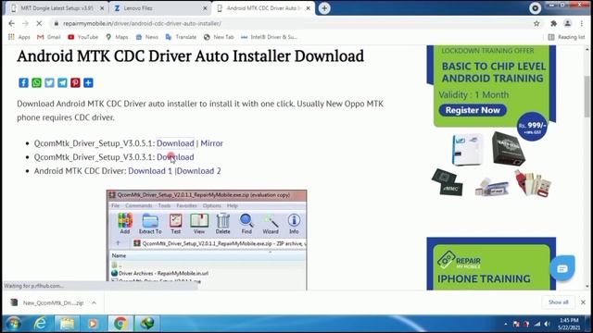
Task: Open volume control in system tray
Action: click(548, 324)
